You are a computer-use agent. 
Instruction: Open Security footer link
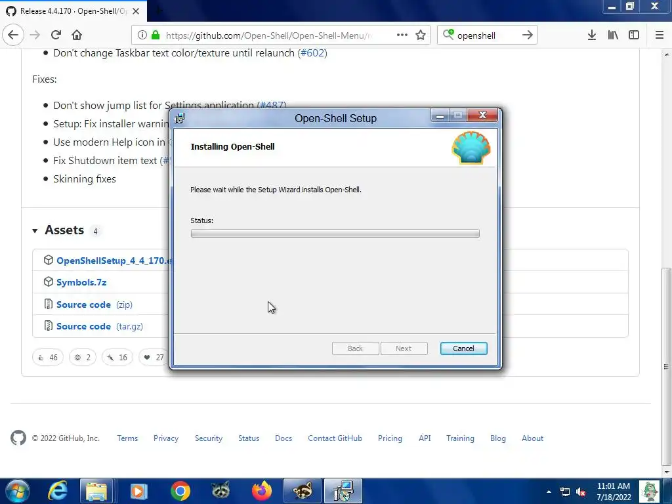[209, 438]
